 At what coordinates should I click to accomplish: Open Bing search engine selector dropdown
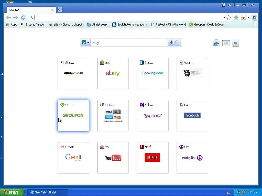(x=85, y=43)
